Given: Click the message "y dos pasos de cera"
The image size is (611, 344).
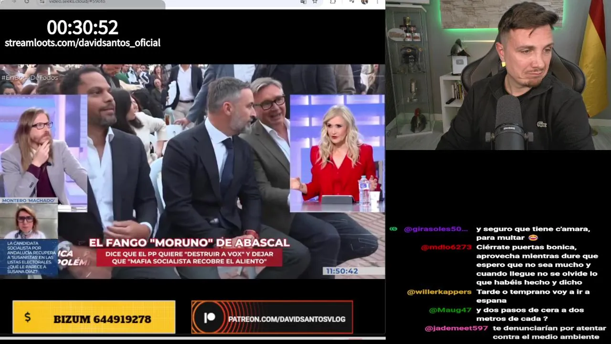Looking at the screenshot, I should click(530, 314).
